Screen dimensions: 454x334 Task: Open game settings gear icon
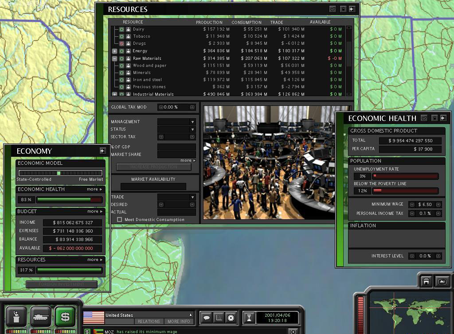(x=231, y=318)
